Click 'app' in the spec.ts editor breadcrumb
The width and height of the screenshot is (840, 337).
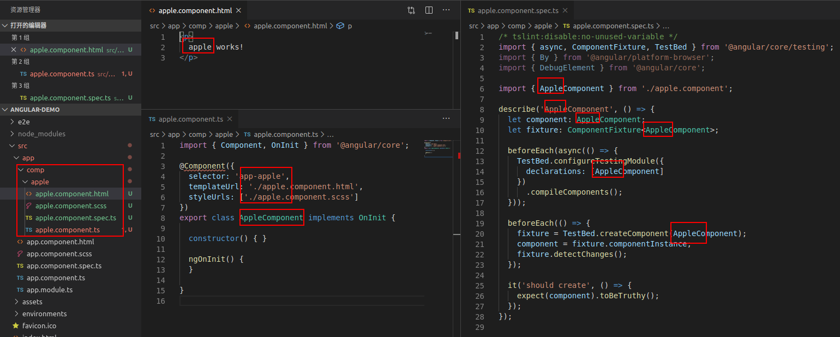[x=493, y=26]
